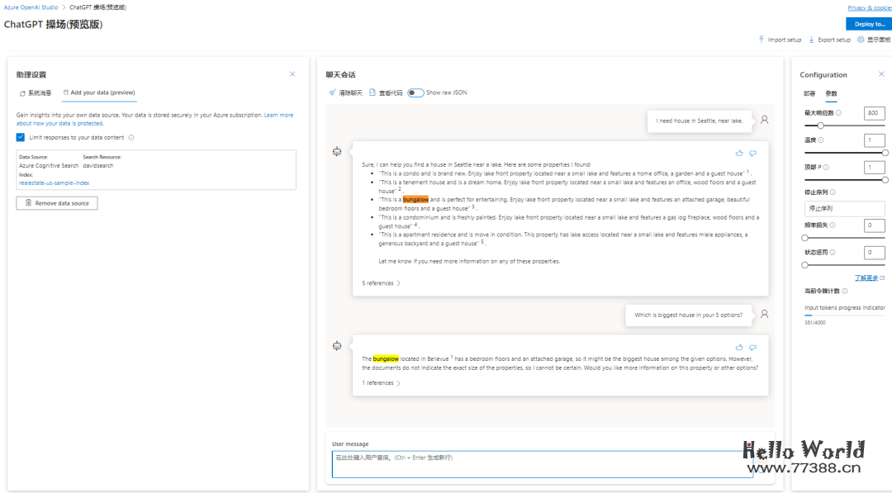Click the Import setup icon
Screen dimensions: 892x493
pyautogui.click(x=762, y=40)
